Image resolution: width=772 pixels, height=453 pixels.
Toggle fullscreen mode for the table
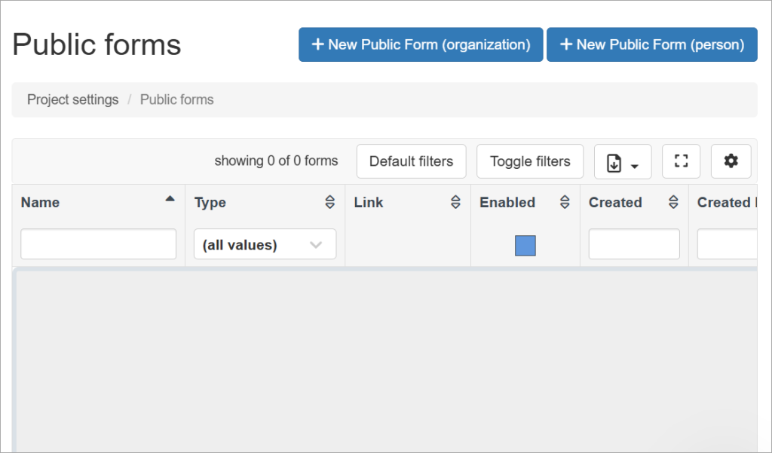coord(681,161)
